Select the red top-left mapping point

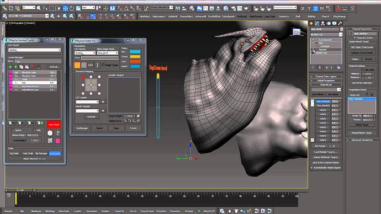click(83, 77)
